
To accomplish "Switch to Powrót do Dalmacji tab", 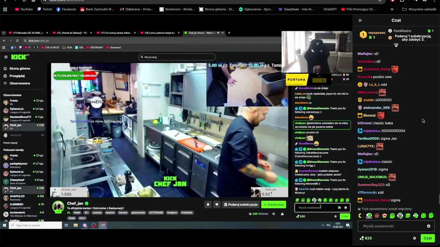I will click(x=72, y=33).
